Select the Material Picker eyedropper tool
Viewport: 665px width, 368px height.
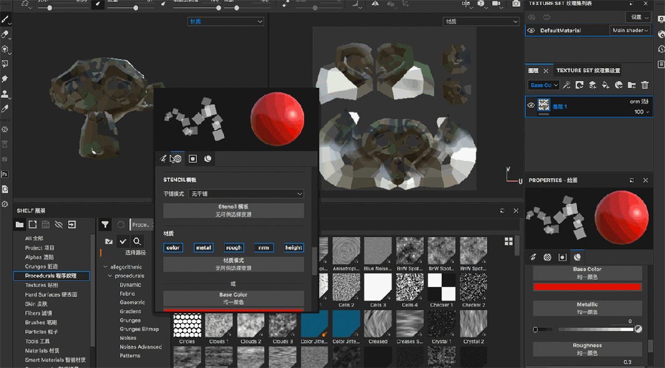pos(5,109)
